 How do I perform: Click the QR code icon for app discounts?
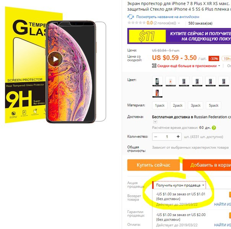tap(154, 66)
